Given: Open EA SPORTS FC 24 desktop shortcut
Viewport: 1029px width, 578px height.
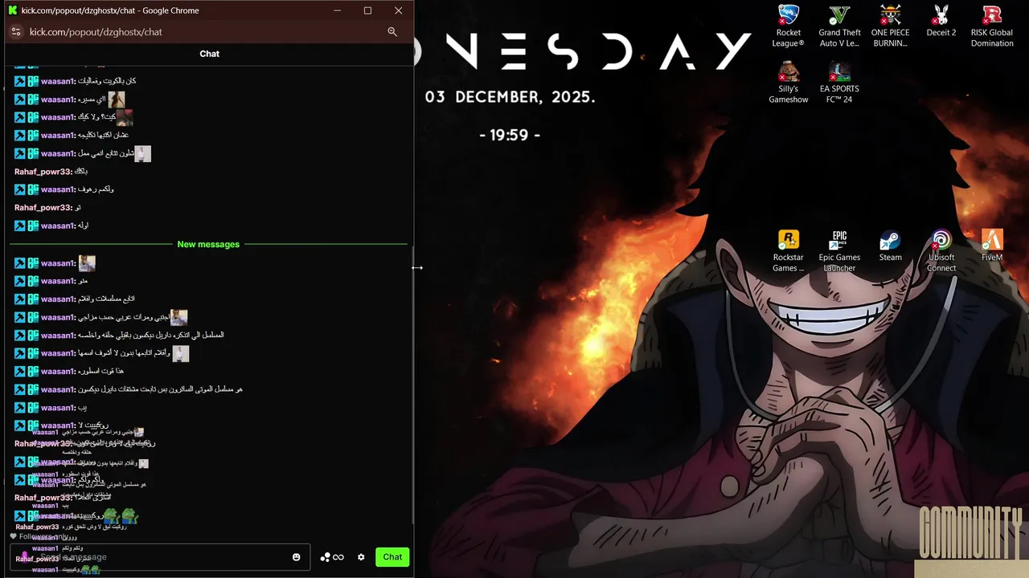Looking at the screenshot, I should (839, 83).
